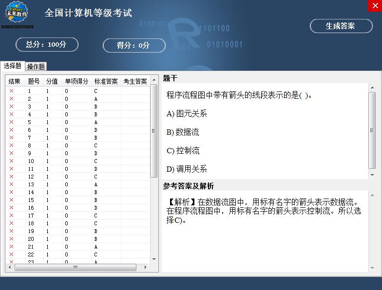The height and width of the screenshot is (290, 382).
Task: Sort by the 题号 column header
Action: [34, 81]
